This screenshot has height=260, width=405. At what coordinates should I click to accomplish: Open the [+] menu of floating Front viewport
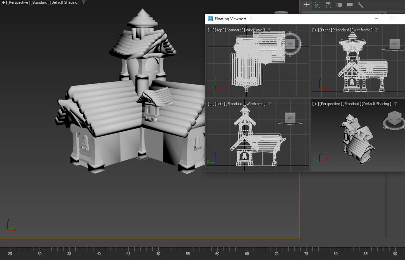coord(315,30)
